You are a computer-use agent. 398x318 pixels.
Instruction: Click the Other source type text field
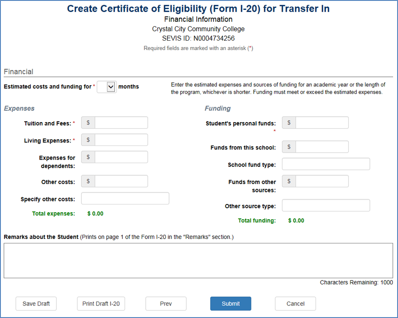point(326,205)
